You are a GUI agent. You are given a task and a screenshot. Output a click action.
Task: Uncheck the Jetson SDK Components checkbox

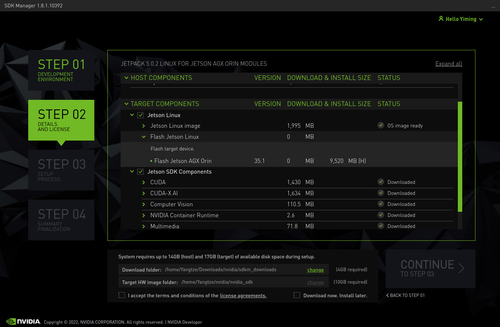click(x=140, y=172)
